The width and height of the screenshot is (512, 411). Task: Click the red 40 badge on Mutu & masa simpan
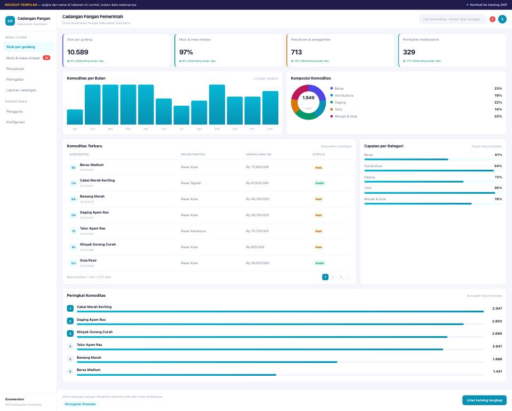[46, 58]
